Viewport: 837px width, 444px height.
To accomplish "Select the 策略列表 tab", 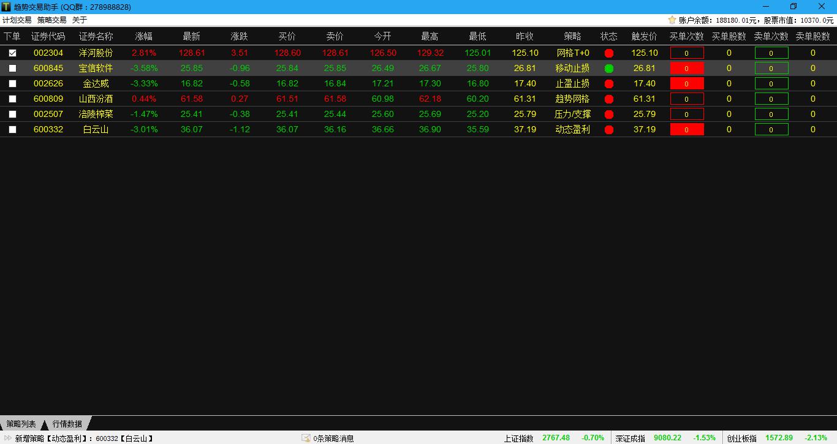I will tap(21, 424).
